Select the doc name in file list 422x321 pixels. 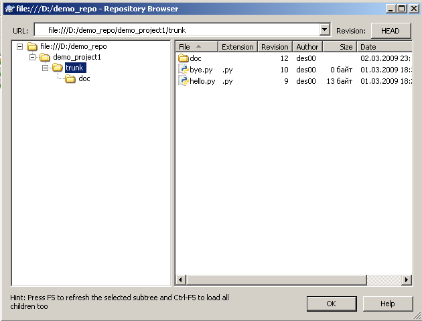click(x=196, y=58)
